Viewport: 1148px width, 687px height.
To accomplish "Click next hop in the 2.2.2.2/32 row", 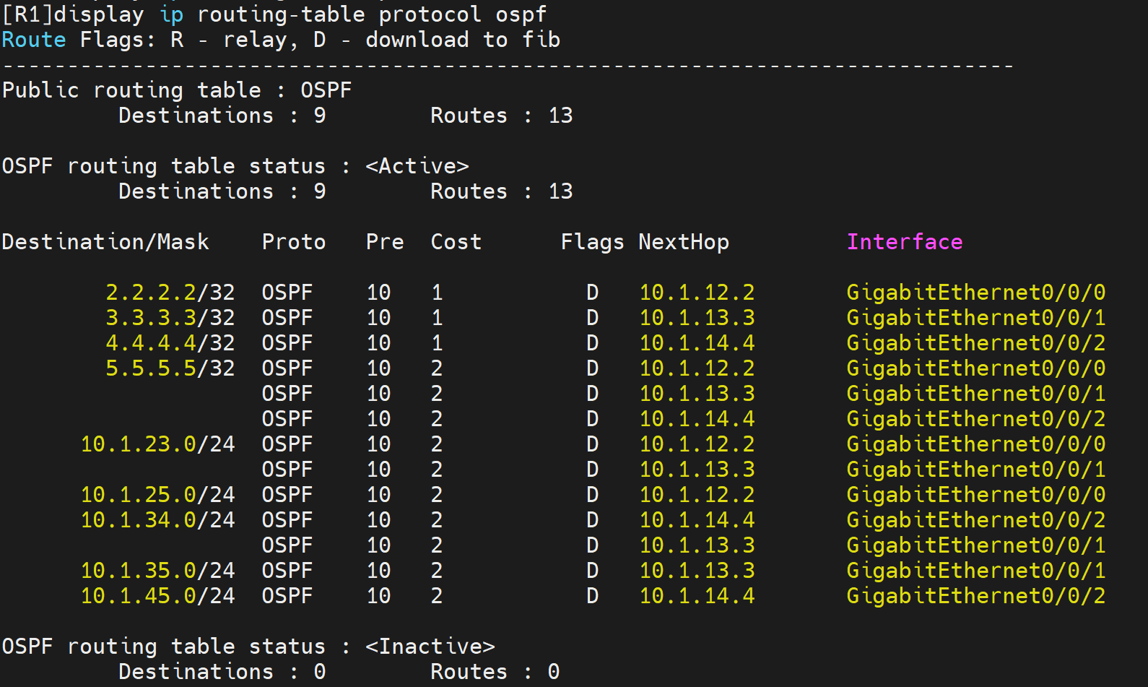I will [x=697, y=293].
